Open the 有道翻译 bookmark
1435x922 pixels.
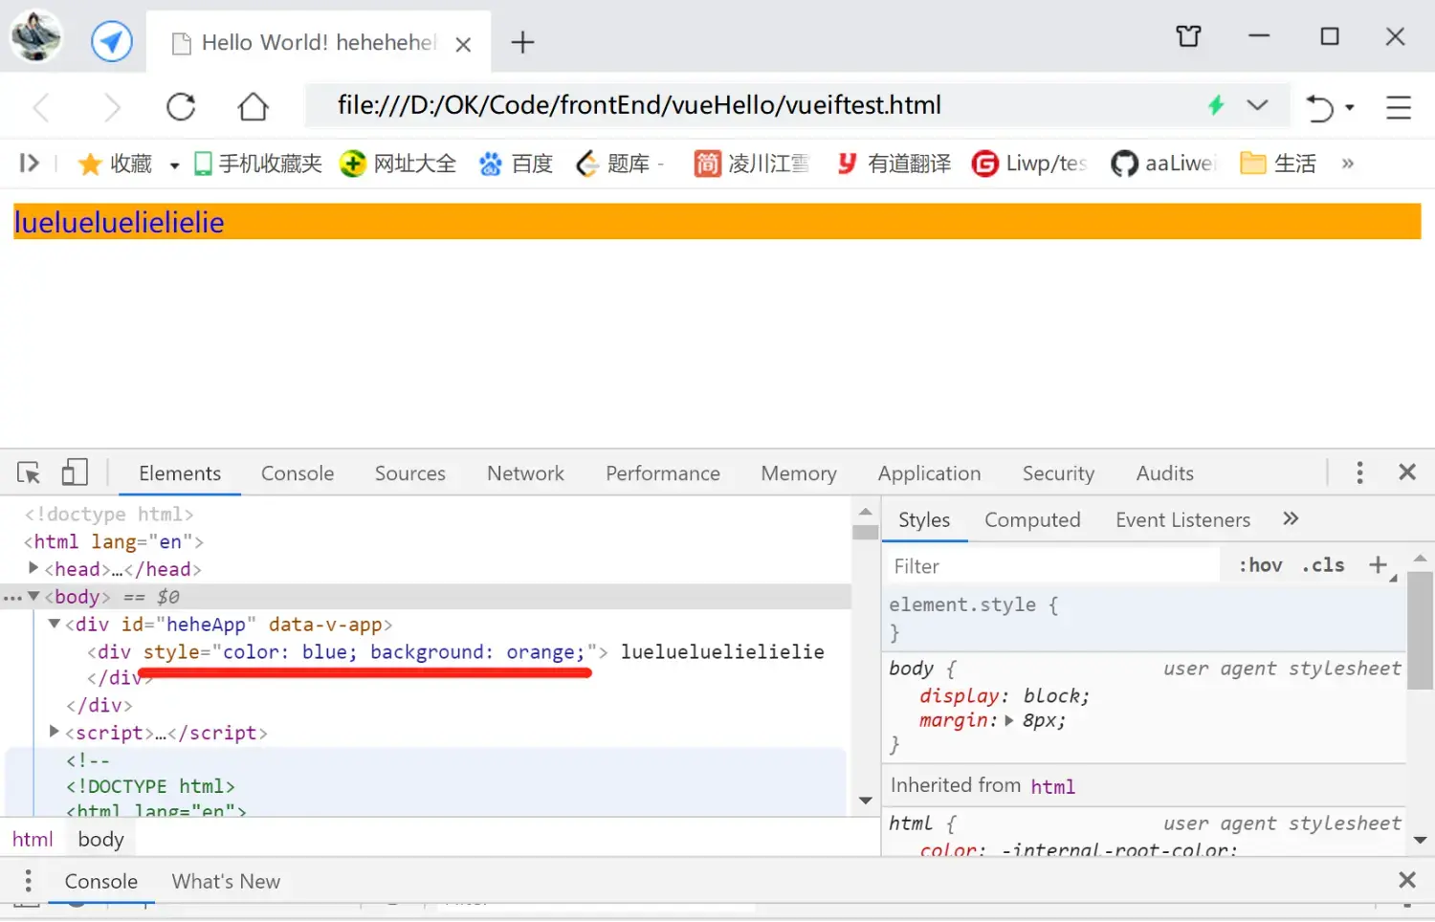tap(894, 164)
